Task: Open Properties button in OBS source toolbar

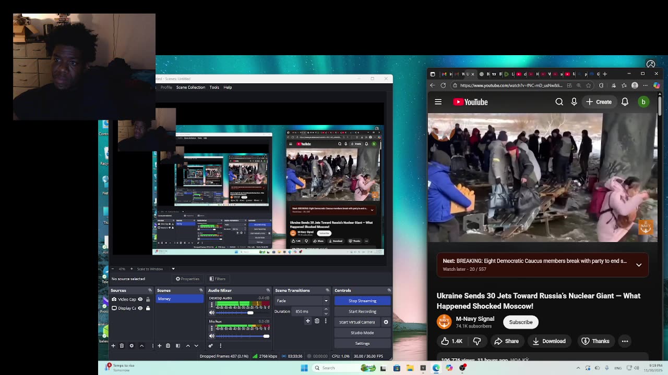Action: 187,279
